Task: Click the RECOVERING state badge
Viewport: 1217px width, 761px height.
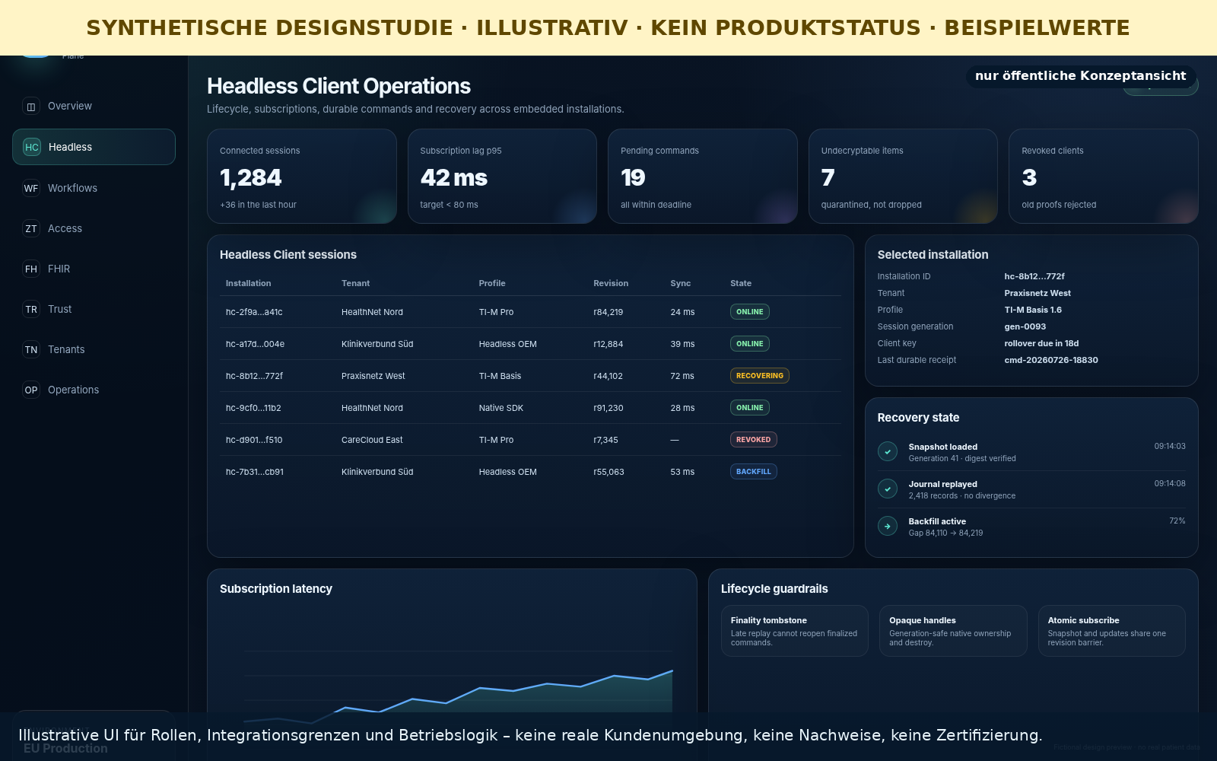Action: (760, 376)
